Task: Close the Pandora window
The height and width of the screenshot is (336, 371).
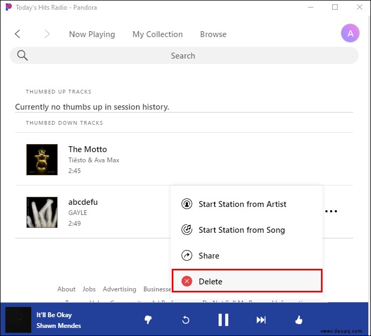Action: (360, 7)
